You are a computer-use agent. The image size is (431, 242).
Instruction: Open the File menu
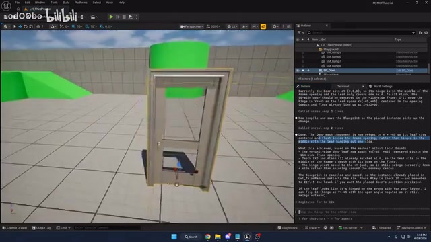[x=17, y=3]
